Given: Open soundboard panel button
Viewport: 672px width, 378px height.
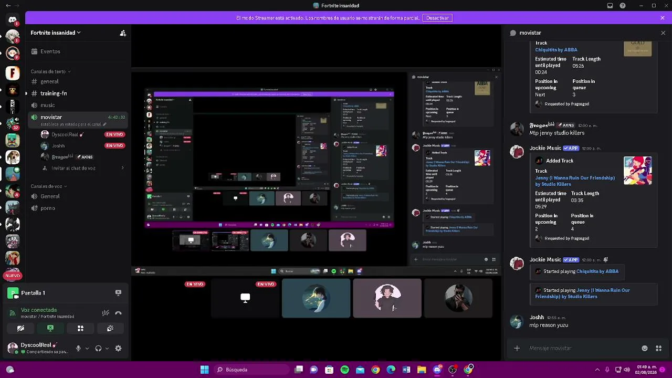Looking at the screenshot, I should (x=110, y=328).
